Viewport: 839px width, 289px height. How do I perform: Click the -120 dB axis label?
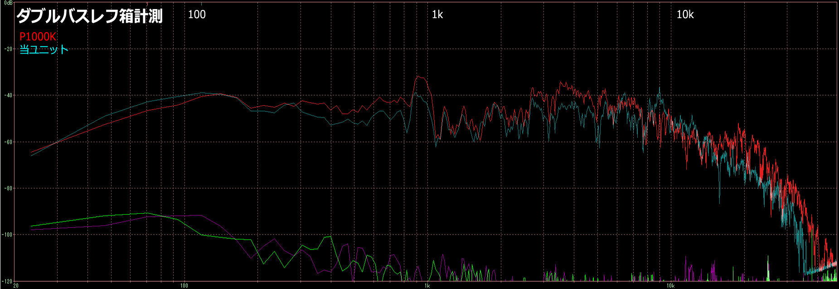(x=7, y=281)
